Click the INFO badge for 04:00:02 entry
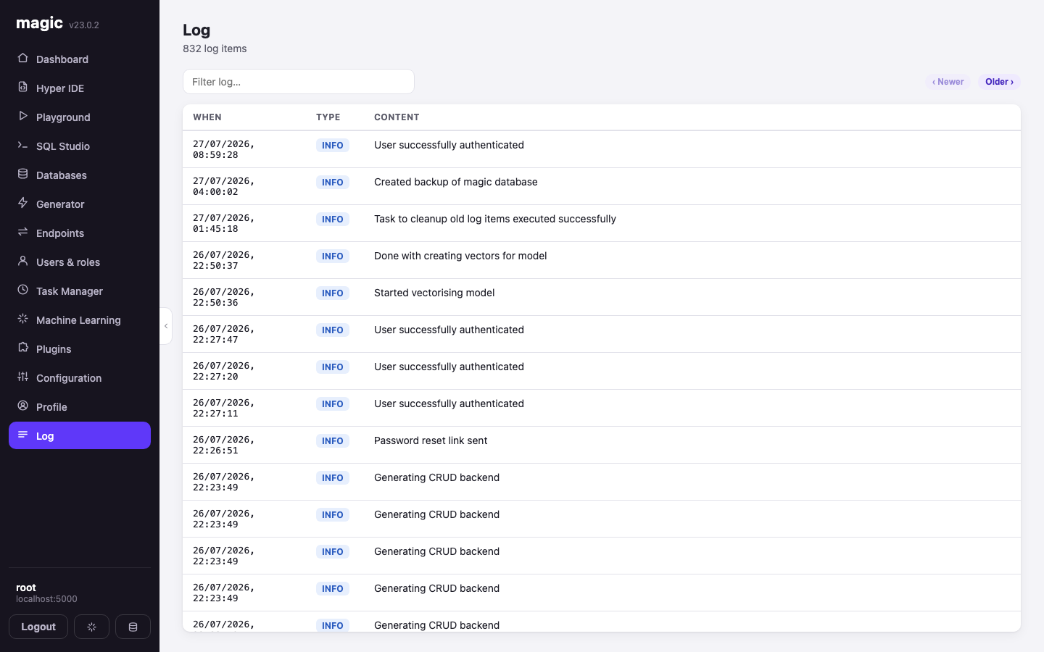Viewport: 1044px width, 652px height. (333, 183)
